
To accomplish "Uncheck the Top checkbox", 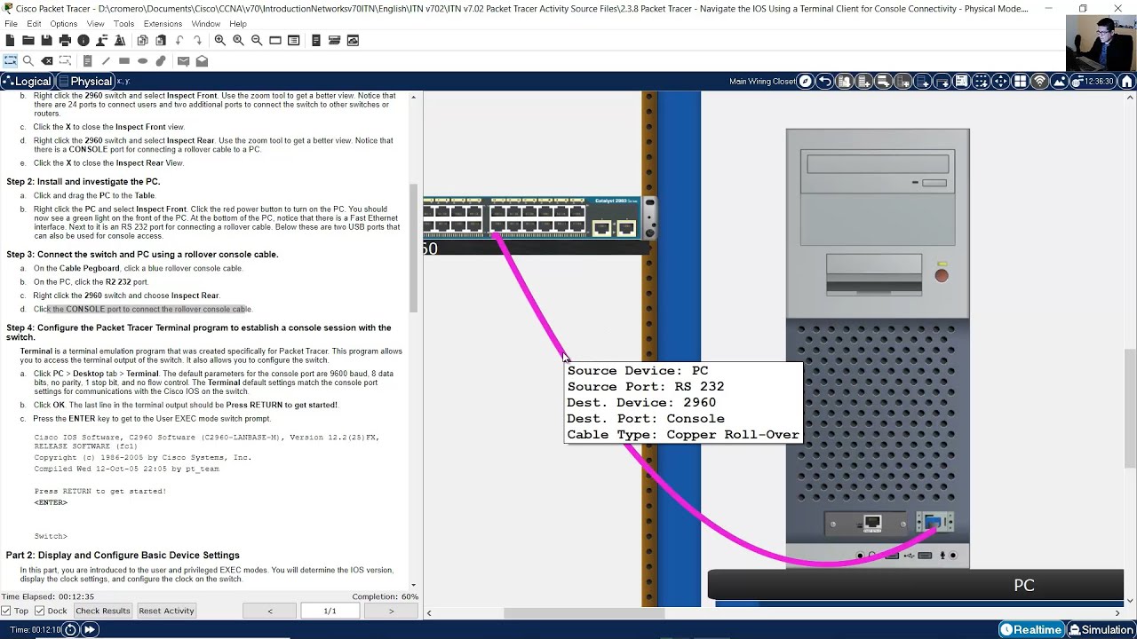I will tap(6, 611).
